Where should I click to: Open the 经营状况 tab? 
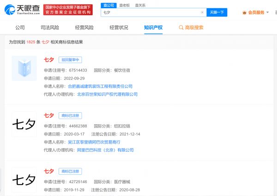[x=119, y=28]
